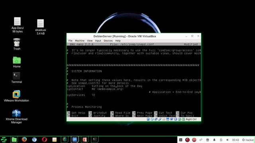Select the VMware Workstation desktop icon
This screenshot has width=255, height=143.
coord(16,96)
